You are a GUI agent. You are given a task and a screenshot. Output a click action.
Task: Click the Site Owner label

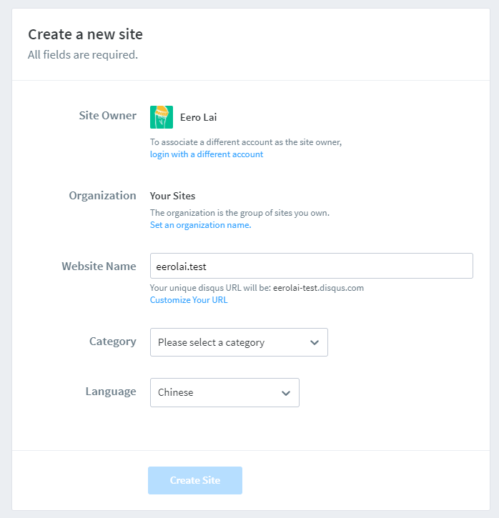point(107,116)
